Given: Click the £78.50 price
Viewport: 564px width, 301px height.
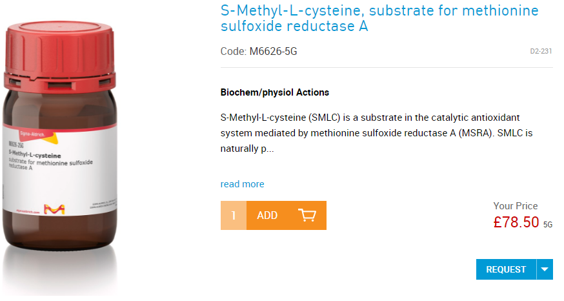Looking at the screenshot, I should pyautogui.click(x=515, y=222).
